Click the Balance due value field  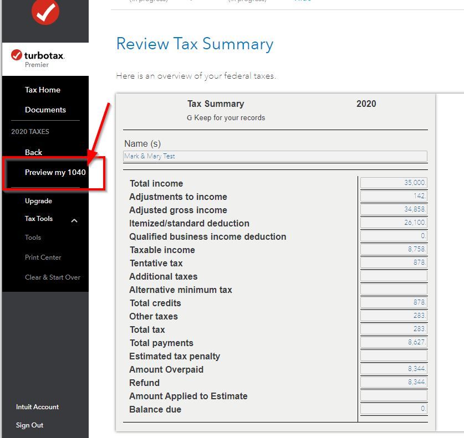pyautogui.click(x=394, y=409)
